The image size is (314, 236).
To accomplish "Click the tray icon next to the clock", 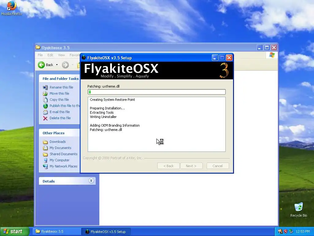I will (x=291, y=231).
